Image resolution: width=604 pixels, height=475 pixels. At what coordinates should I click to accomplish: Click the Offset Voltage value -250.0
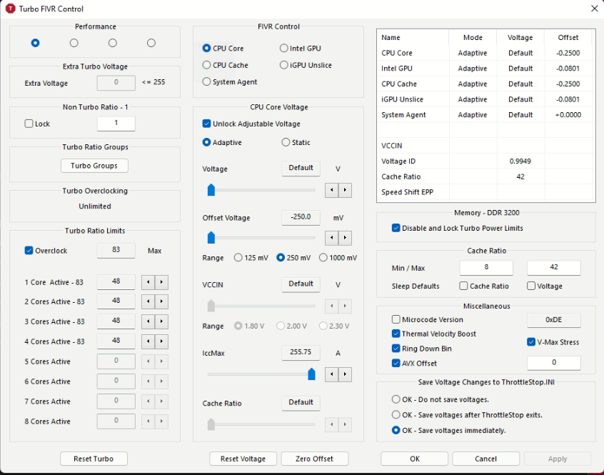pos(301,217)
